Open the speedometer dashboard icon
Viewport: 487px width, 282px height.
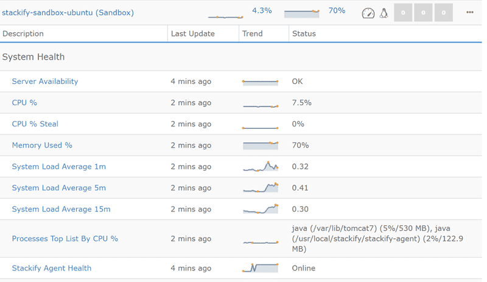tap(368, 13)
